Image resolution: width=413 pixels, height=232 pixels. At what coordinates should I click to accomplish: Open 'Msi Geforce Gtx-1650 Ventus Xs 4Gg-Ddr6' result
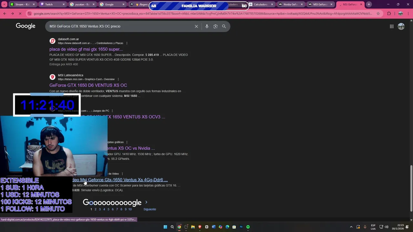(x=120, y=180)
